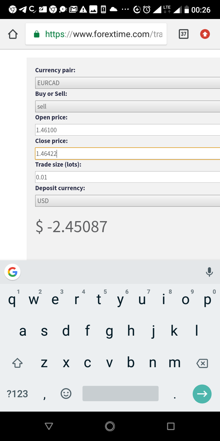Tap the forextime.com URL address bar
The height and width of the screenshot is (441, 220).
pos(96,34)
